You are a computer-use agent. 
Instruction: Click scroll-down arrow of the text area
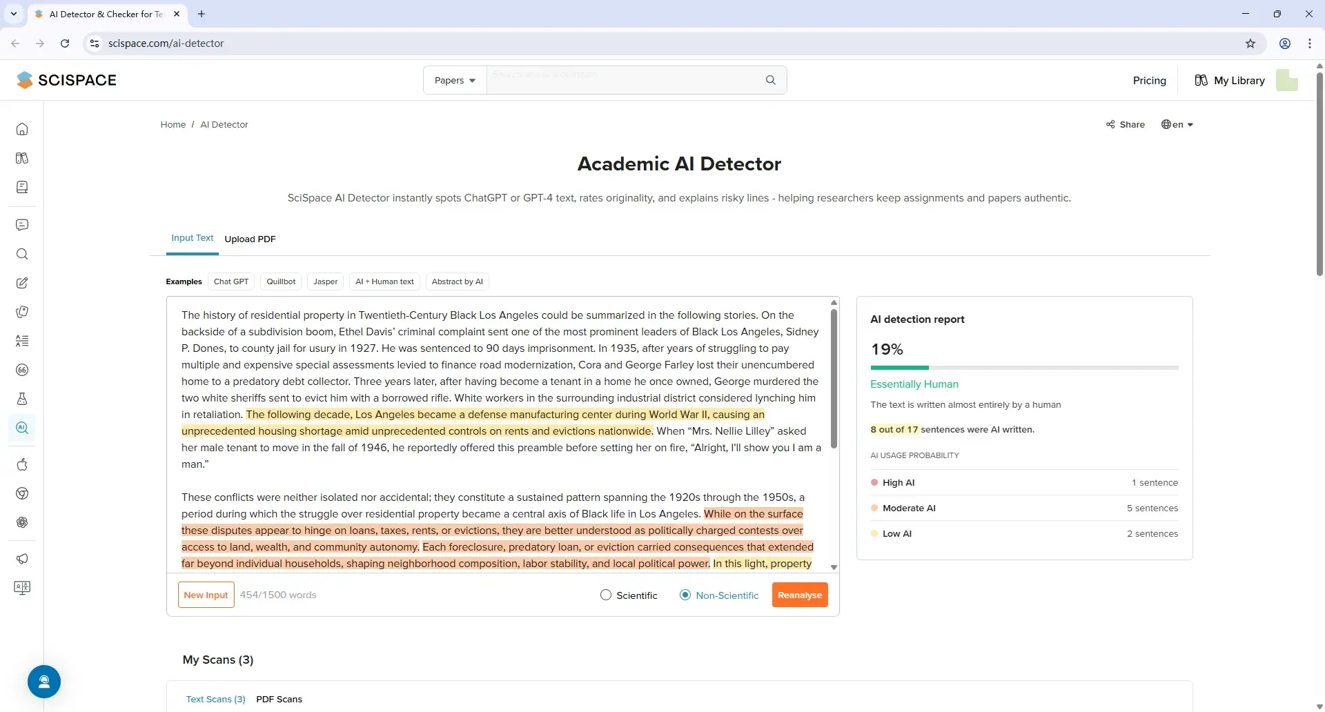pyautogui.click(x=834, y=567)
